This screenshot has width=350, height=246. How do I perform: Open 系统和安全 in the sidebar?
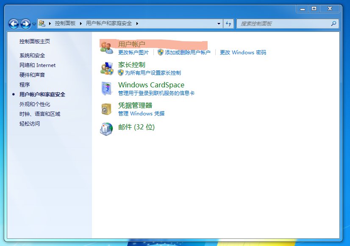coord(32,56)
